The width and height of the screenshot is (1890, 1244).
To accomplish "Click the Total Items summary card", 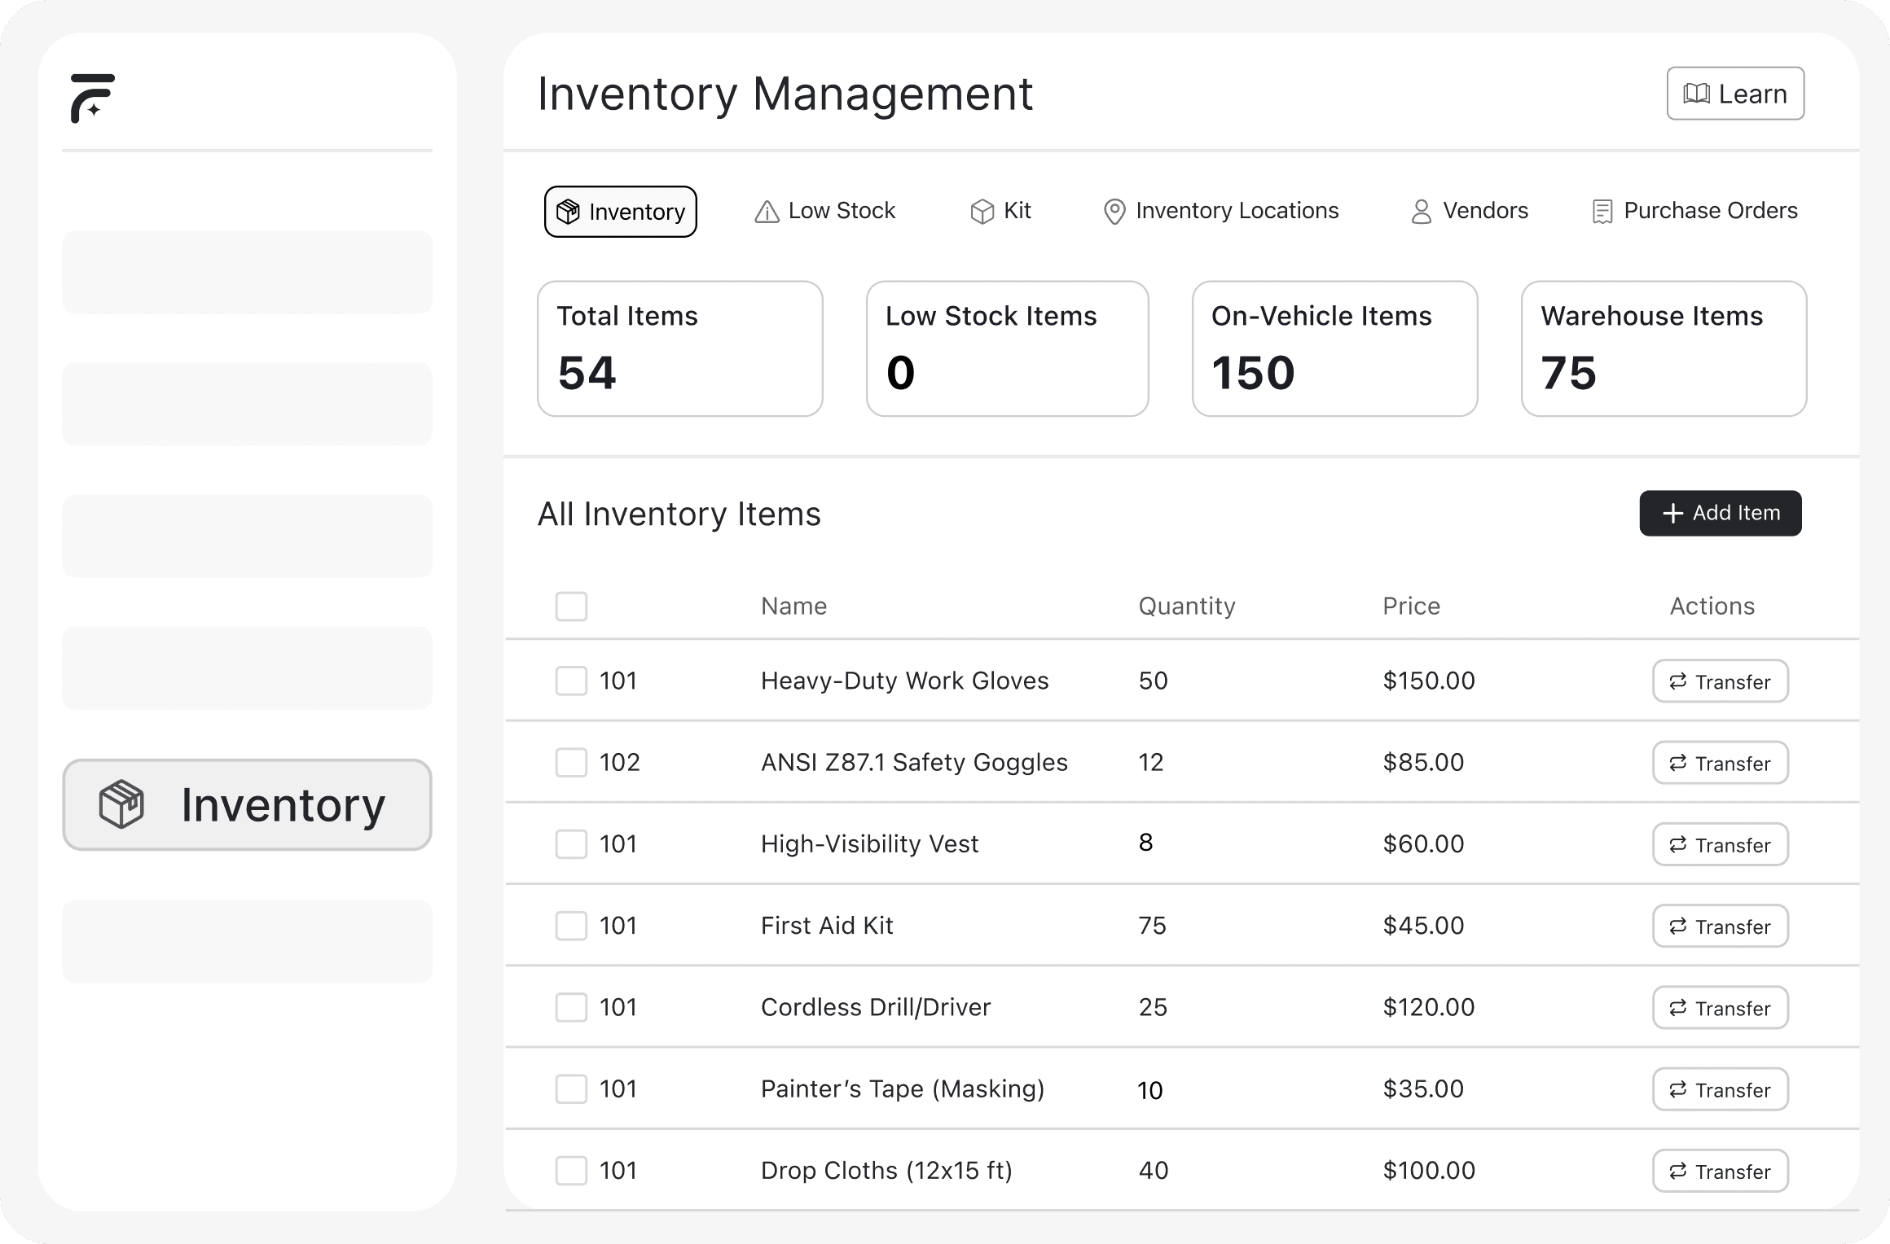I will click(x=679, y=348).
